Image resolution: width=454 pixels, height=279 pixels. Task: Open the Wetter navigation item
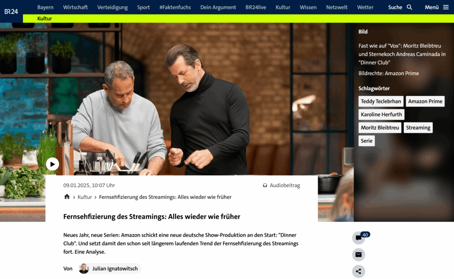tap(365, 7)
